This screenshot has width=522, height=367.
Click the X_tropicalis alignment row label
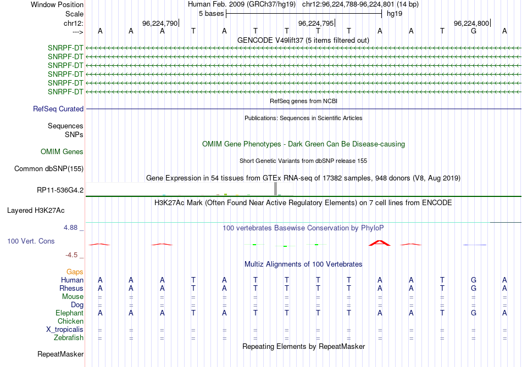click(x=65, y=330)
